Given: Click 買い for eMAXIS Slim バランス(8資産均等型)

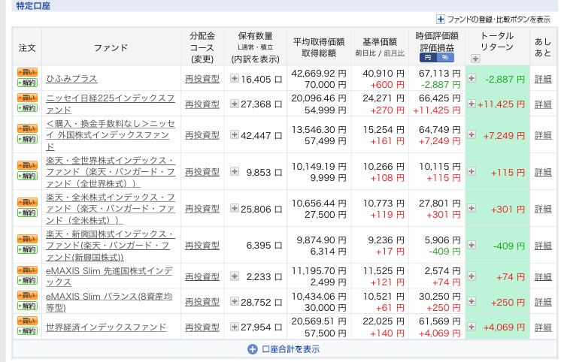Looking at the screenshot, I should pos(27,295).
